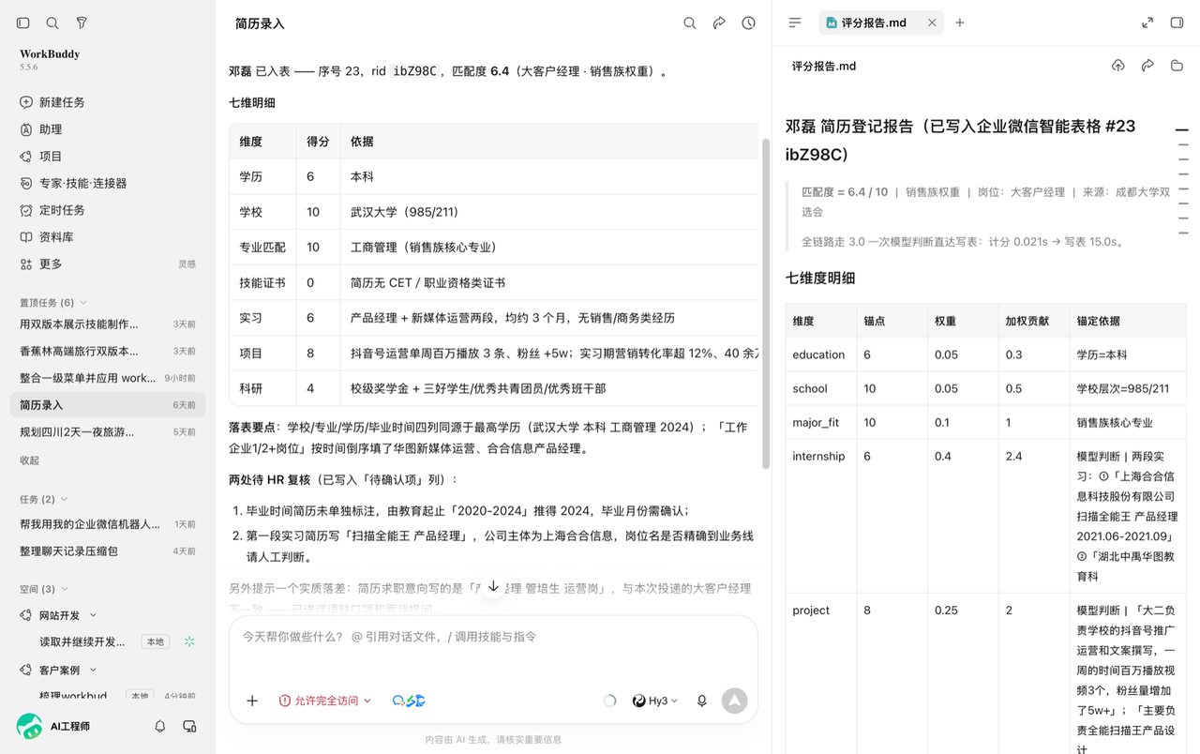Image resolution: width=1200 pixels, height=754 pixels.
Task: Close the 评分报告.md tab
Action: tap(932, 23)
